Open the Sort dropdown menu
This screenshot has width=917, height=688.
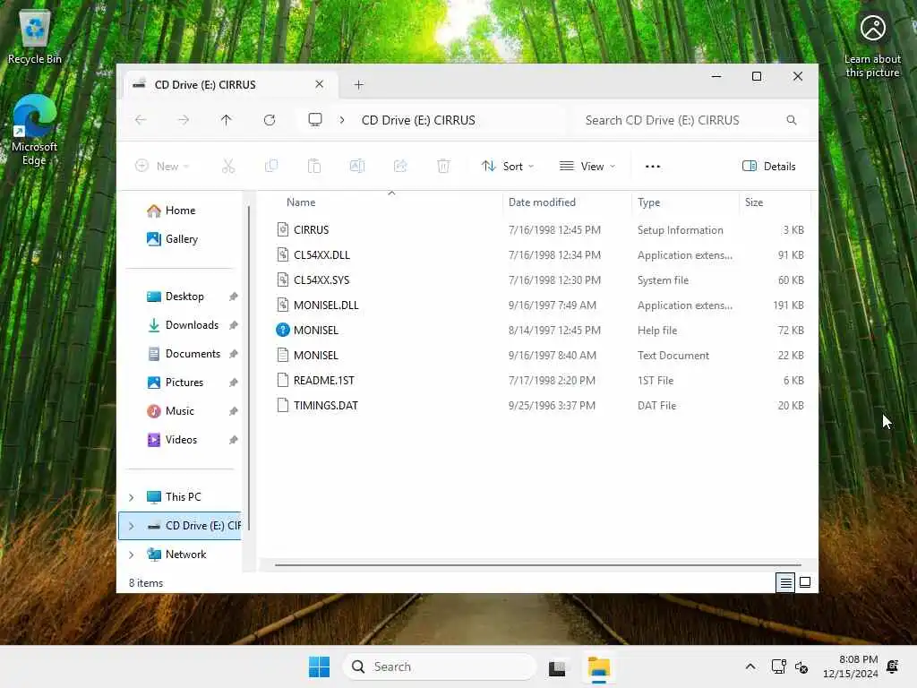pos(507,166)
